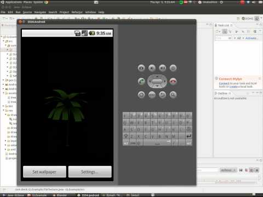Switch to Blender in bottom taskbar

click(60, 195)
